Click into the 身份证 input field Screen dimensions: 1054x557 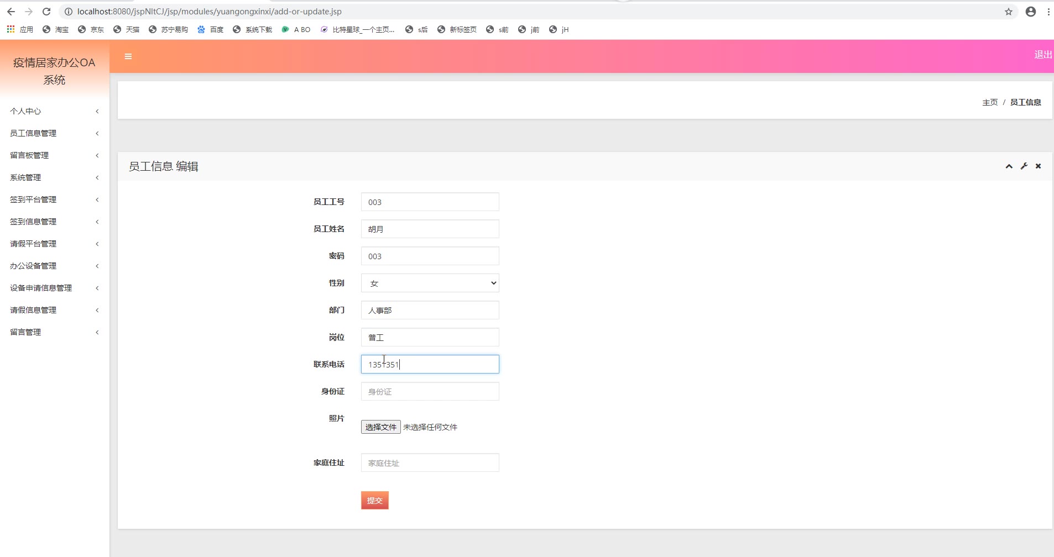coord(430,391)
